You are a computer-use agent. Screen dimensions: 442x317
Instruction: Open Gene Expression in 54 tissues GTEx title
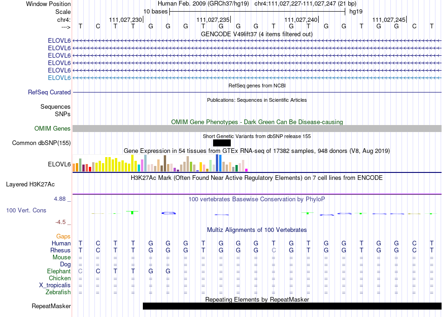(257, 151)
